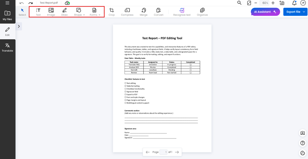The image size is (308, 159).
Task: Switch to the Translate sidebar tab
Action: click(7, 48)
